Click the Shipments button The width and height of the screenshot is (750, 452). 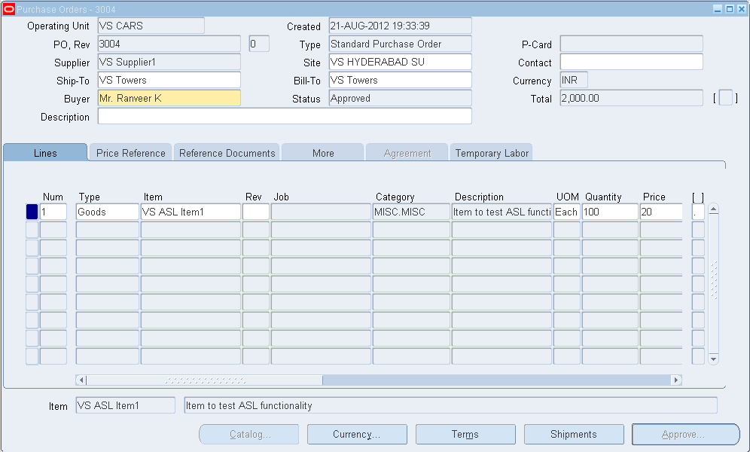(574, 434)
